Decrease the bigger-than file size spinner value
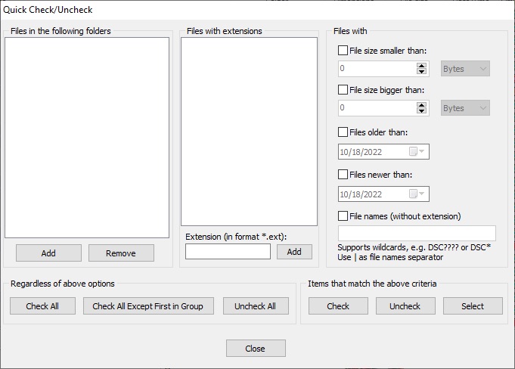Image resolution: width=515 pixels, height=369 pixels. coord(422,111)
